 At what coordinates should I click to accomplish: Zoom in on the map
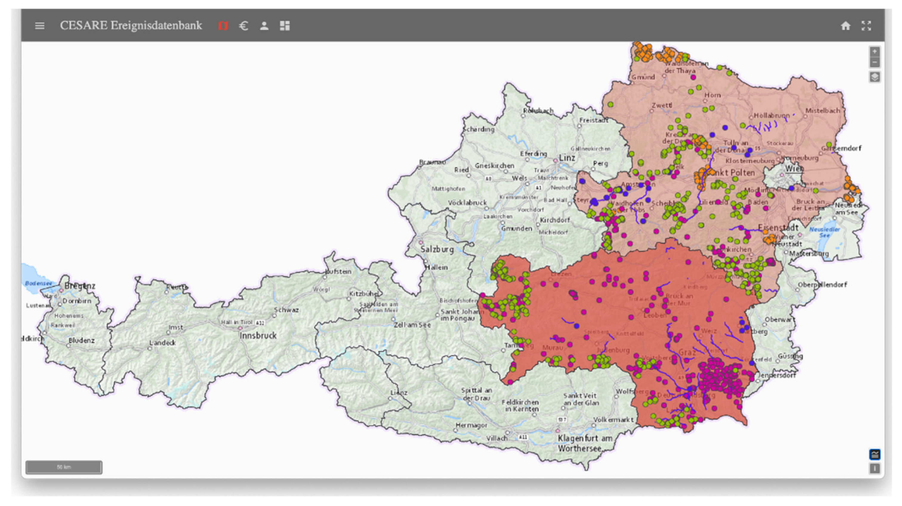tap(874, 52)
